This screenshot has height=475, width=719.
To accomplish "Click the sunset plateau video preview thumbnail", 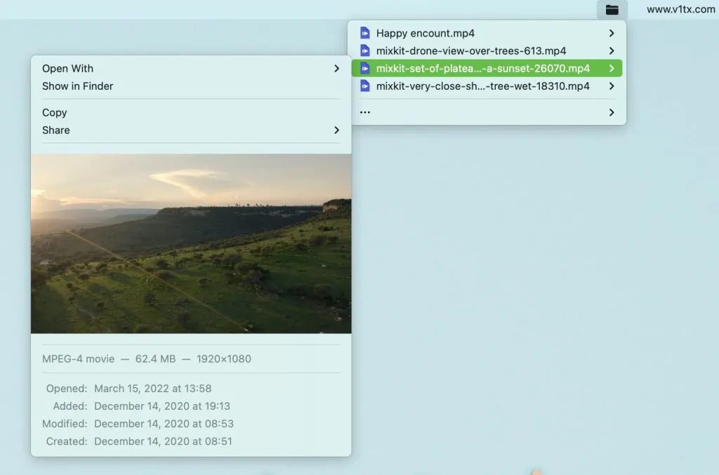I will pos(191,243).
